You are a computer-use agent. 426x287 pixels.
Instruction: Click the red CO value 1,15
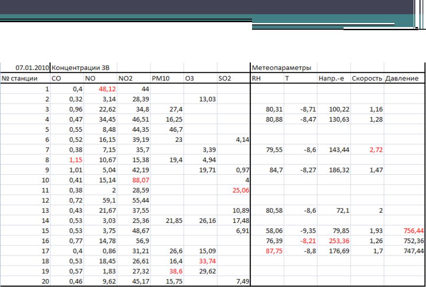76,160
